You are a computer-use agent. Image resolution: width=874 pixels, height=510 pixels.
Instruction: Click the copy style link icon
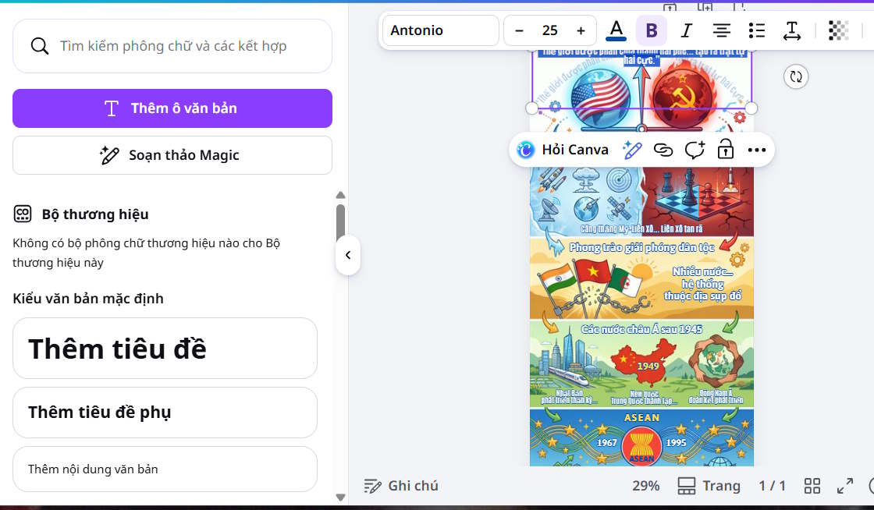(663, 150)
